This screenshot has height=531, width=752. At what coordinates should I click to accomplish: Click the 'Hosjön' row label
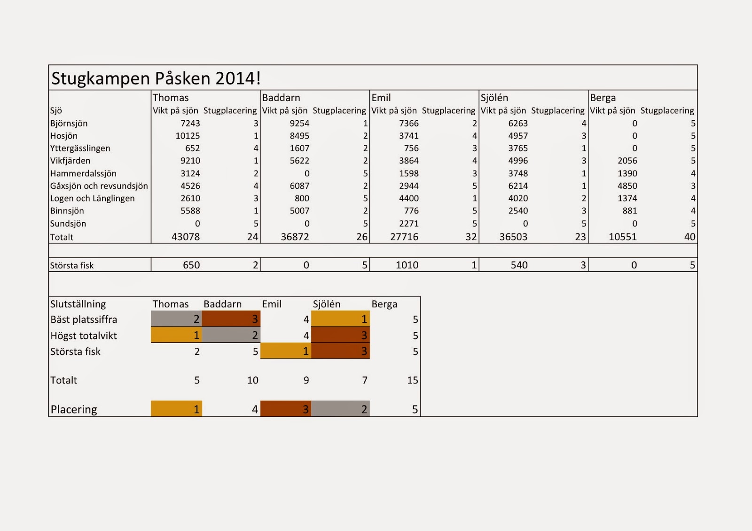64,136
